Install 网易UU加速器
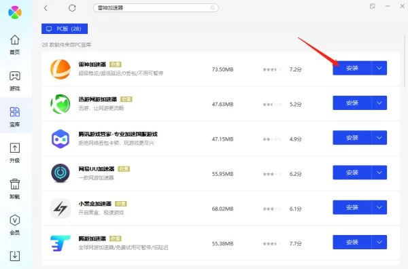 click(x=352, y=173)
